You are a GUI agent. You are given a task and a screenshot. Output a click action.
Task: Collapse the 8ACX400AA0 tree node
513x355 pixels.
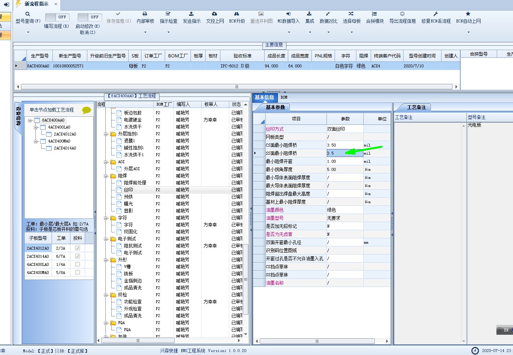tap(30, 120)
